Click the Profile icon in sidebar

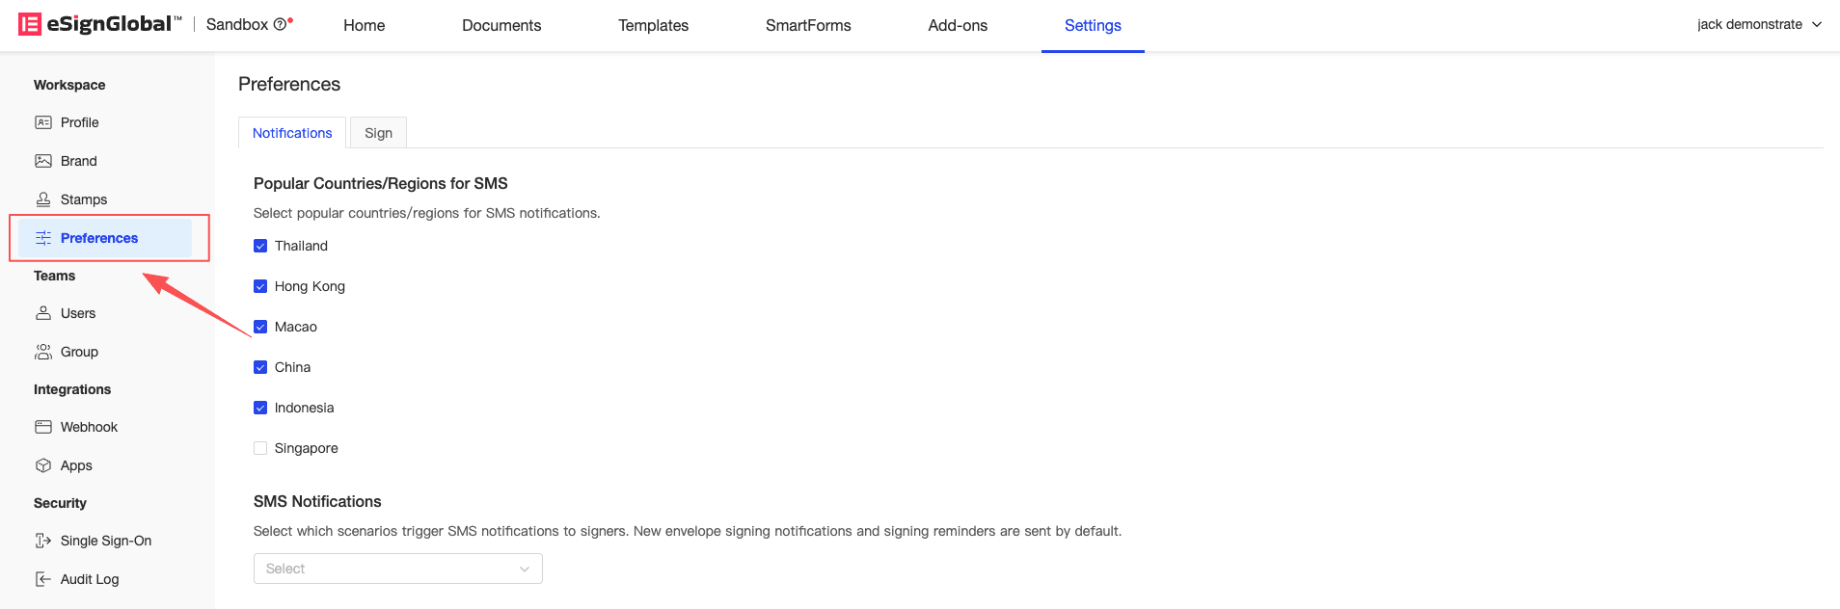point(43,122)
